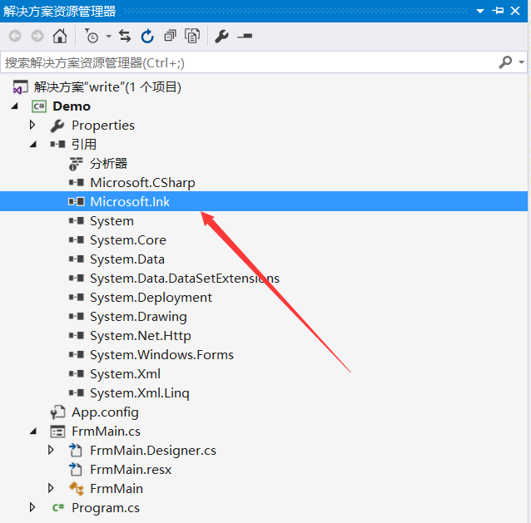Open the search options dropdown arrow

pyautogui.click(x=522, y=62)
